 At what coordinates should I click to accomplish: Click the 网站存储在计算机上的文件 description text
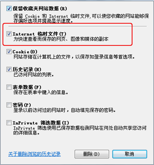pyautogui.click(x=42, y=57)
